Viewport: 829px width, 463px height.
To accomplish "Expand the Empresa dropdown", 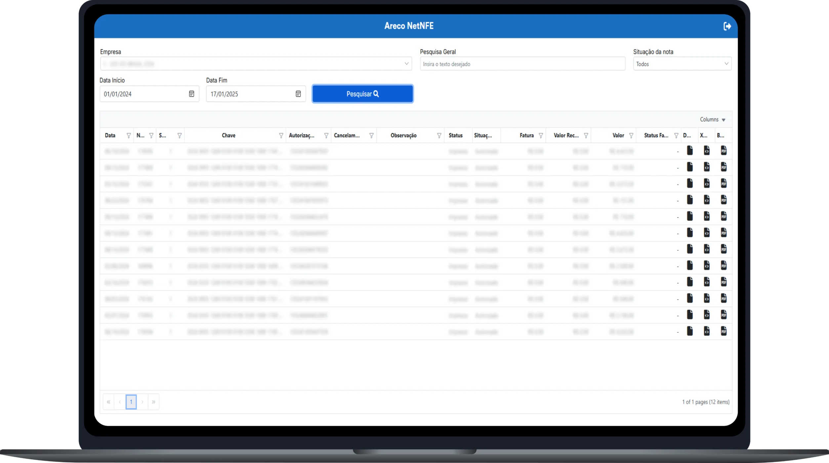I will coord(406,63).
